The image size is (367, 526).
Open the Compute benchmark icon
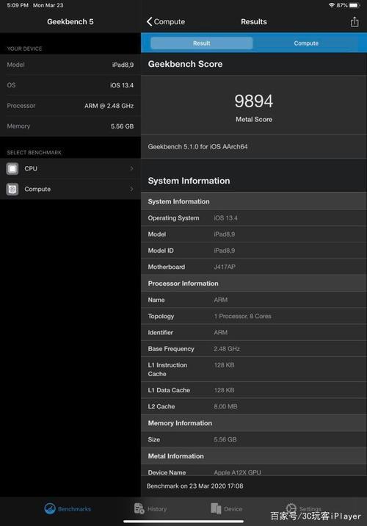[12, 190]
